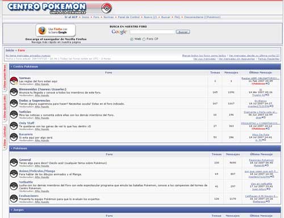Open the Netbattle forum title
The image size is (284, 218).
coord(26,182)
